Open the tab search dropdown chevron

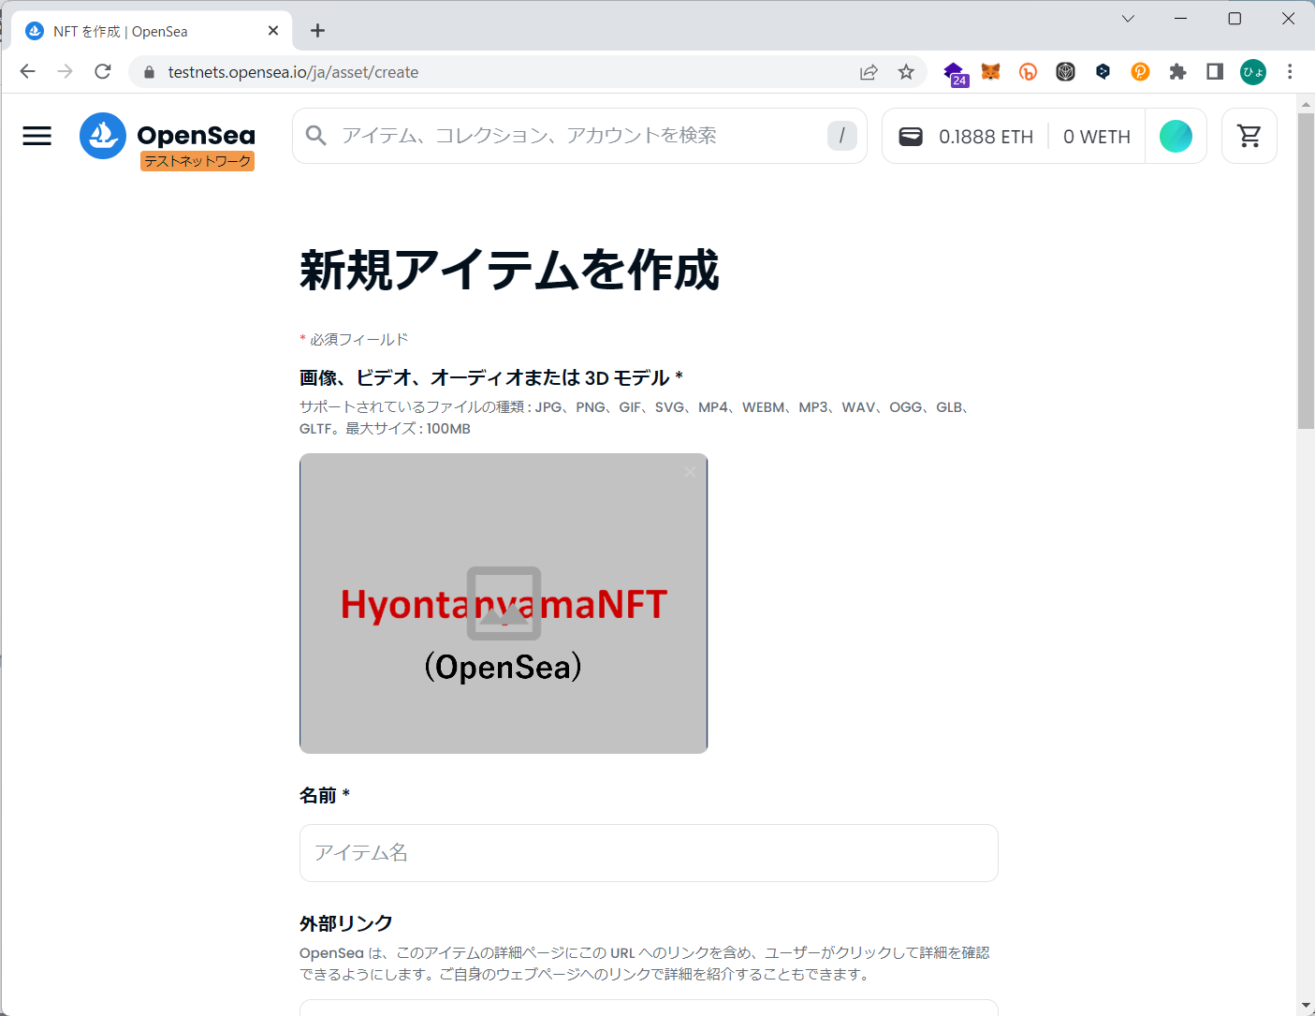(x=1128, y=19)
